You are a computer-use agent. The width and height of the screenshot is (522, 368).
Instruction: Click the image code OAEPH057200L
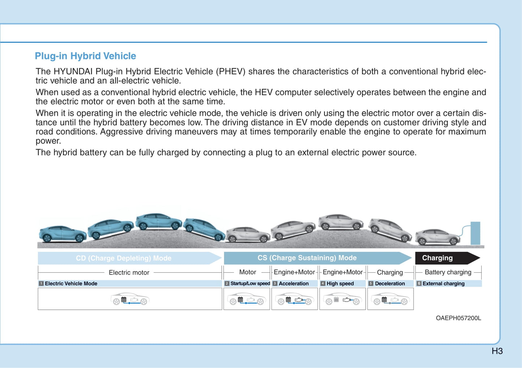[x=458, y=318]
